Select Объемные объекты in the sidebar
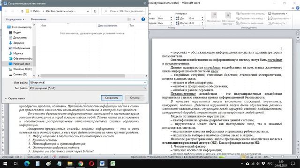Screen dimensions: 300x168 tap(21, 58)
